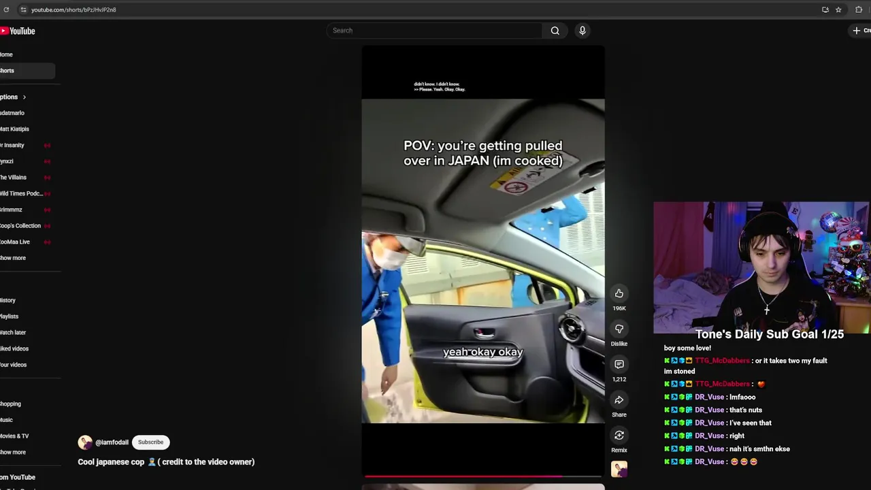
Task: Subscribe to @iamfodail
Action: 150,442
